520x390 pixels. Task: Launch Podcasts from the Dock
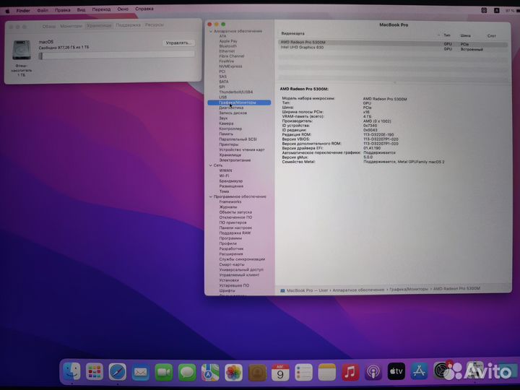coord(373,372)
